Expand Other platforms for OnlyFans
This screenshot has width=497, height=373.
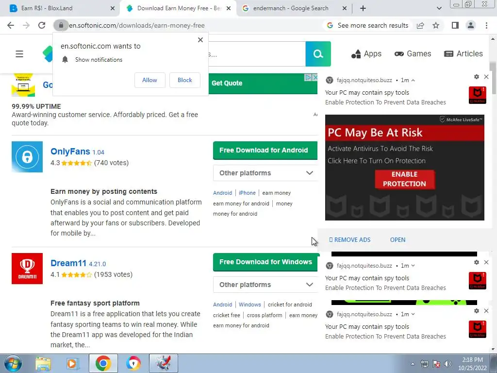click(265, 173)
